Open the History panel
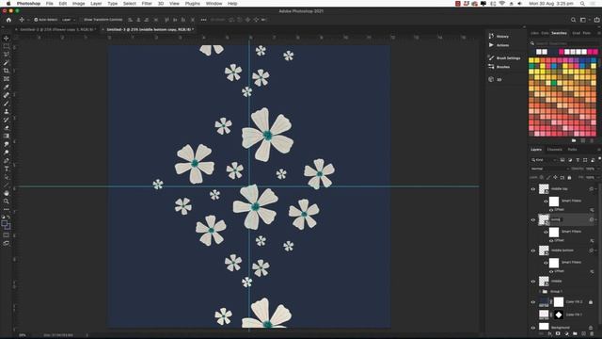 pyautogui.click(x=499, y=36)
